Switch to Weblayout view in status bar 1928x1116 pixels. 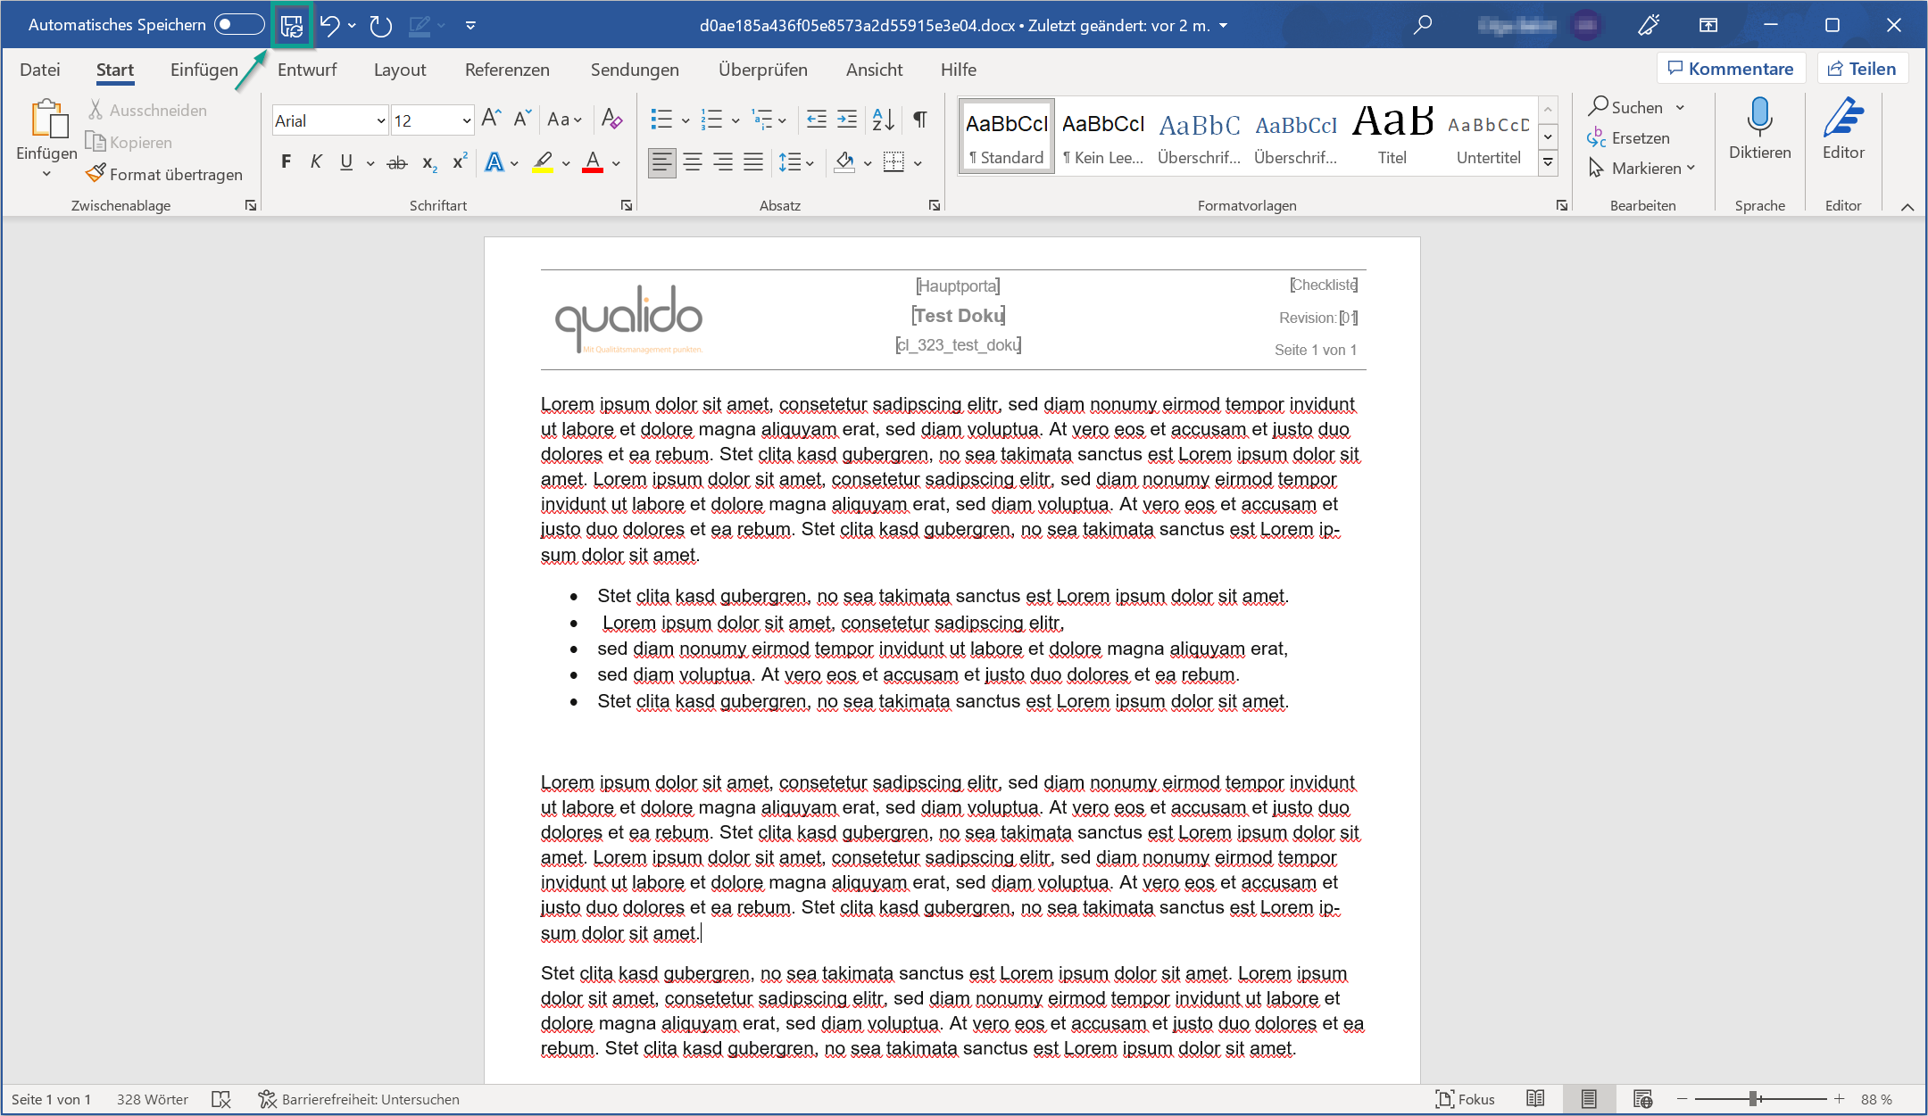point(1643,1099)
